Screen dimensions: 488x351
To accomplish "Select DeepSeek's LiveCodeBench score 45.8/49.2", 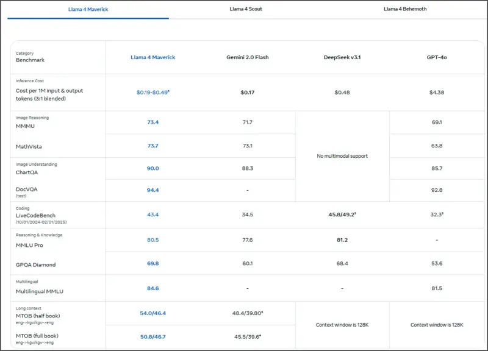I will pos(342,214).
